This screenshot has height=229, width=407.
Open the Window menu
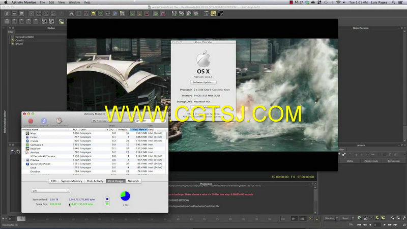pos(74,3)
